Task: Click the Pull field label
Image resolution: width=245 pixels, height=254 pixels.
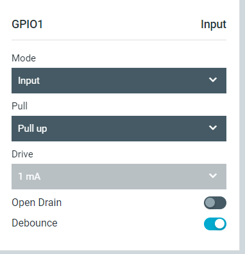Action: click(x=20, y=106)
